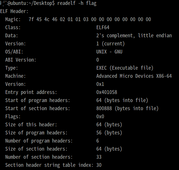Click the ABI Version label
The image size is (179, 170).
point(21,60)
